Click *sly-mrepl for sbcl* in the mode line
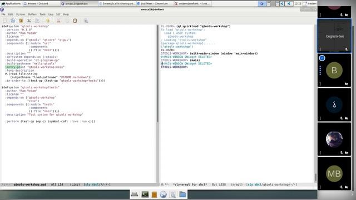This screenshot has height=200, width=356. (x=190, y=184)
